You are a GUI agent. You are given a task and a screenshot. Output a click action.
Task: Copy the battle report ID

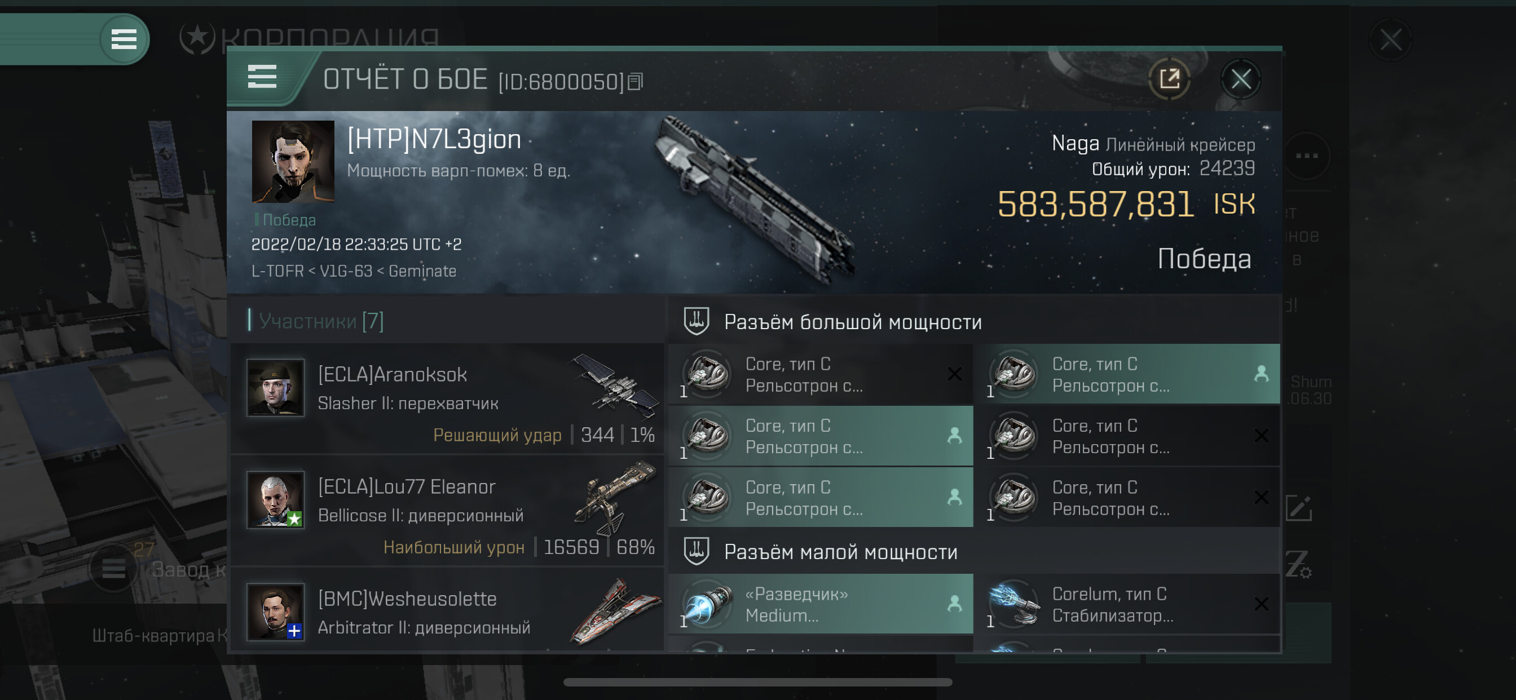[x=635, y=81]
